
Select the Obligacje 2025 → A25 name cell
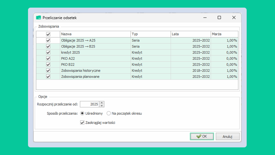tap(95, 40)
